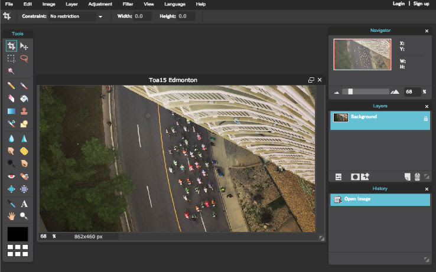Screen dimensions: 436x272
Task: Select the Spot Heal bandage tool
Action: pyautogui.click(x=24, y=176)
